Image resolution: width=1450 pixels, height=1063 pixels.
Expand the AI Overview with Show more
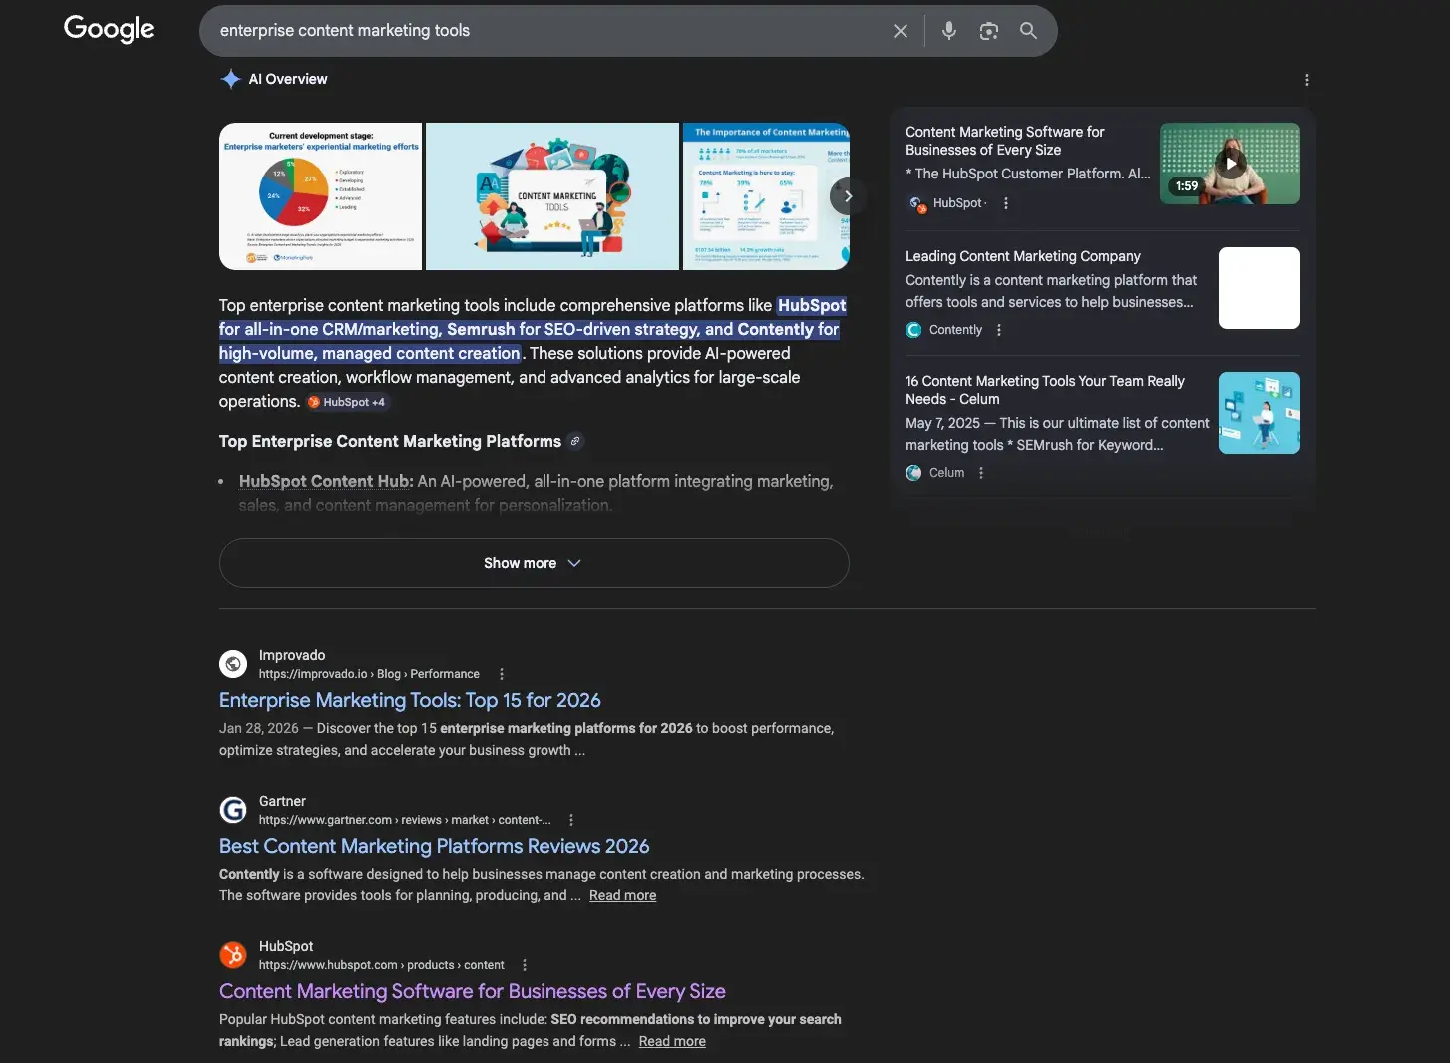coord(534,563)
